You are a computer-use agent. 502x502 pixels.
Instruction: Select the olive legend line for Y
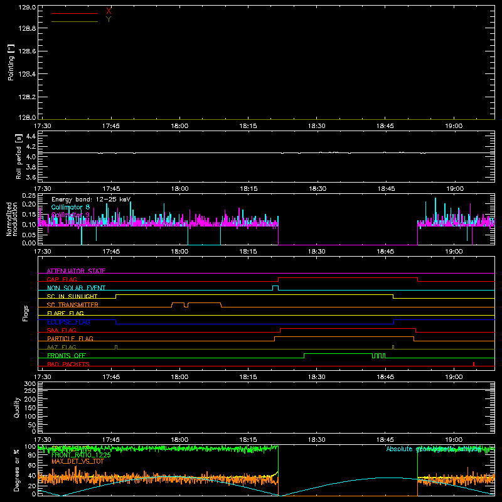[x=75, y=22]
